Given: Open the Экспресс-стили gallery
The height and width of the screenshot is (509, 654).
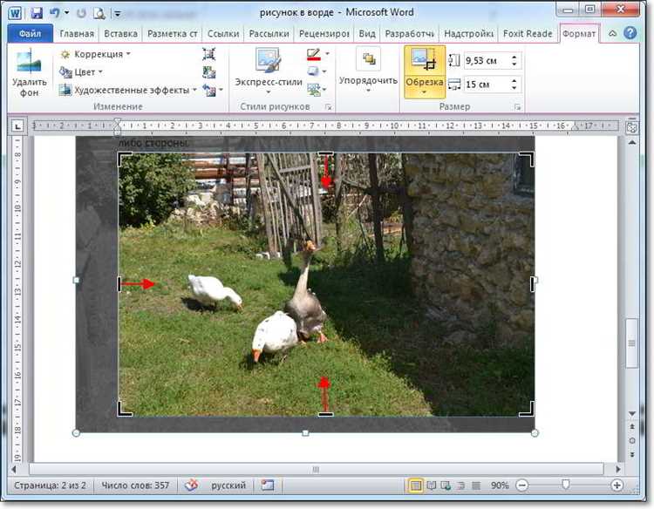Looking at the screenshot, I should tap(269, 71).
